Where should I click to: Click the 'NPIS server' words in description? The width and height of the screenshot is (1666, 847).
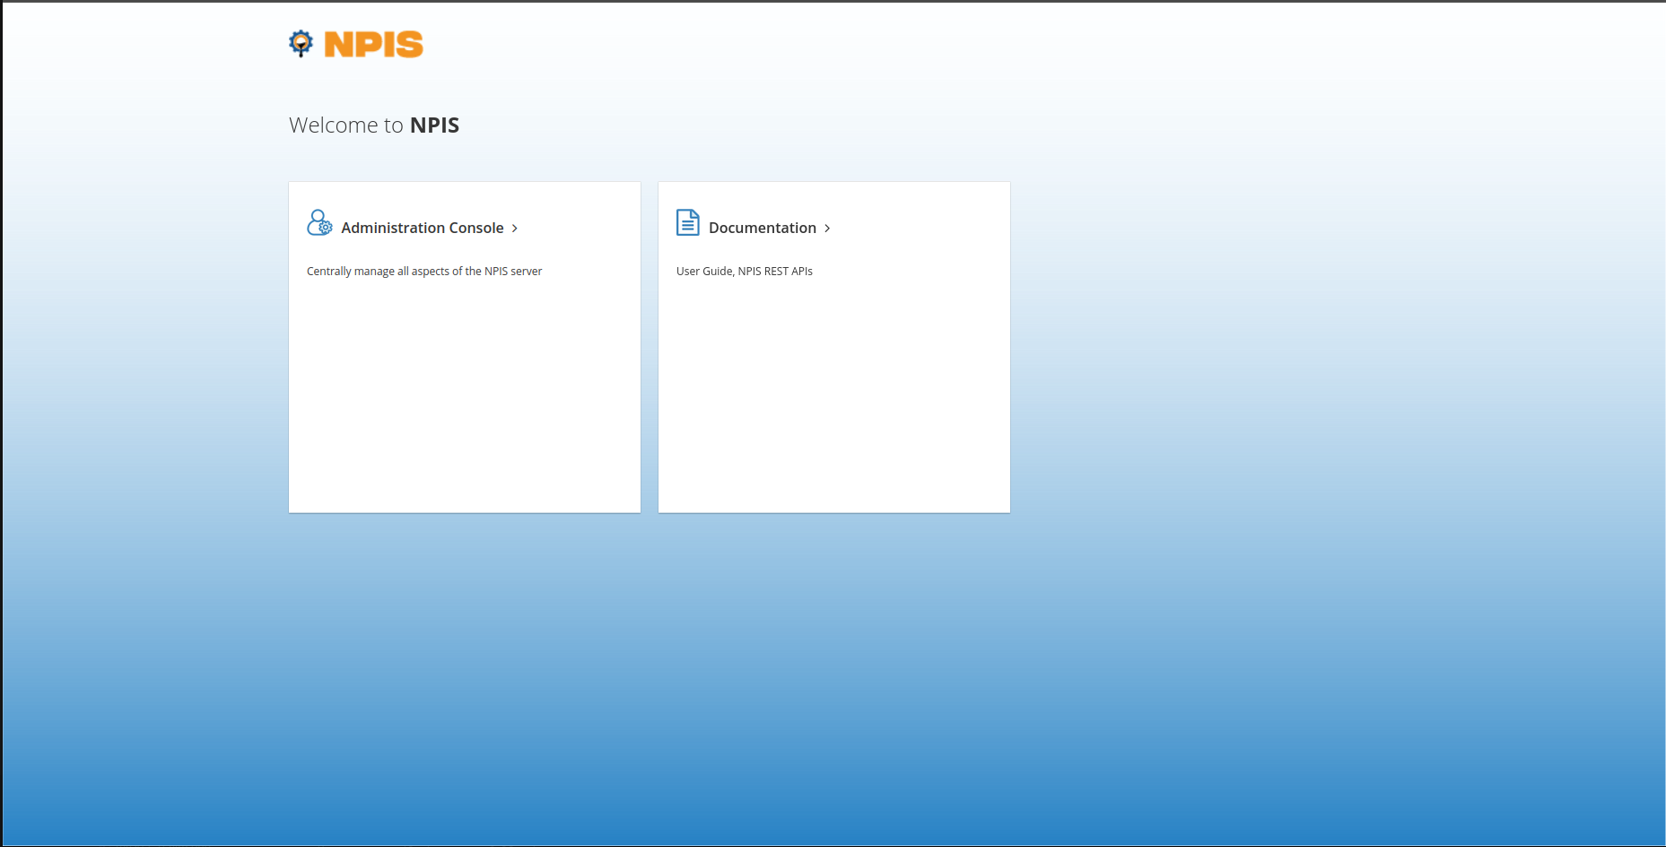click(513, 272)
